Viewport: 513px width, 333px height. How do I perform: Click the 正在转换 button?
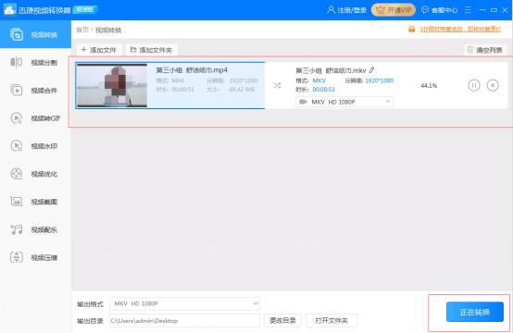[x=475, y=312]
